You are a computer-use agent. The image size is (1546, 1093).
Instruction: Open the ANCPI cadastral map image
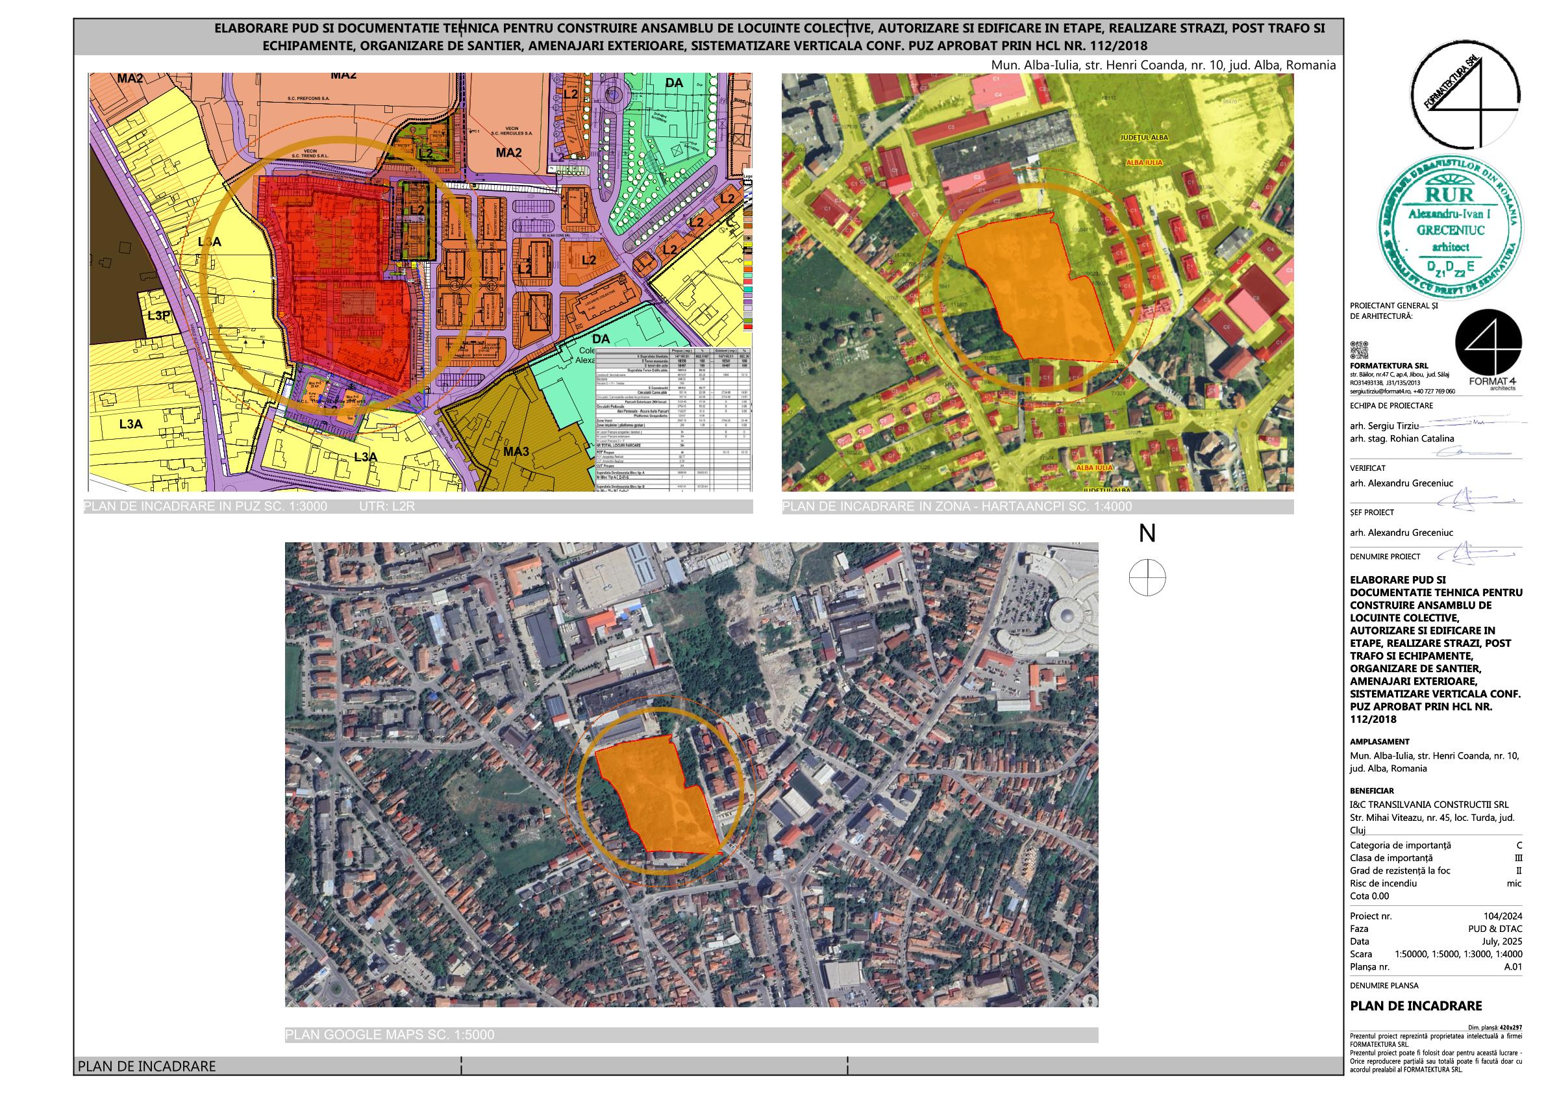[1037, 282]
